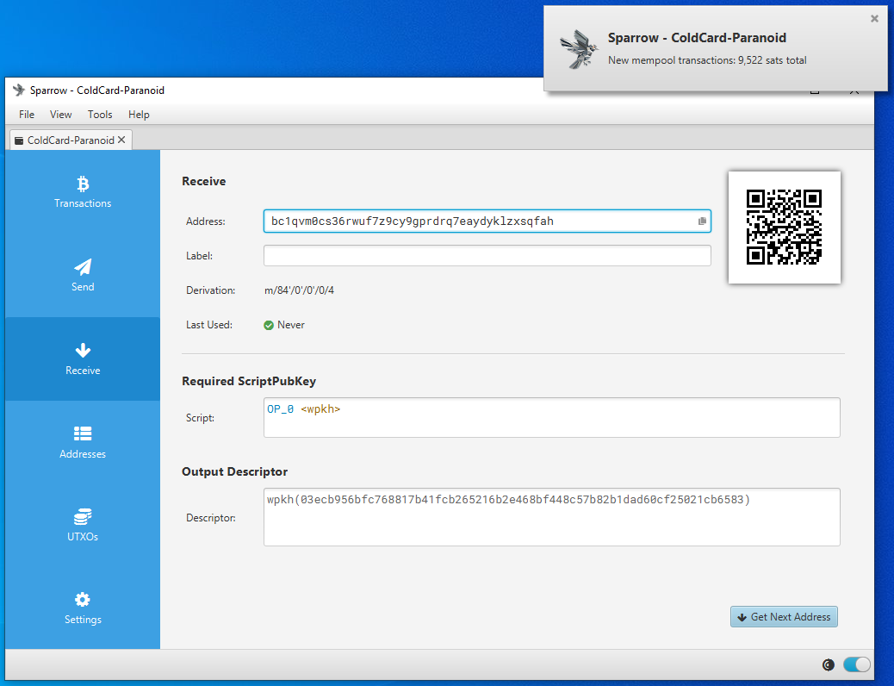Viewport: 894px width, 686px height.
Task: Focus the Address input field
Action: (487, 221)
